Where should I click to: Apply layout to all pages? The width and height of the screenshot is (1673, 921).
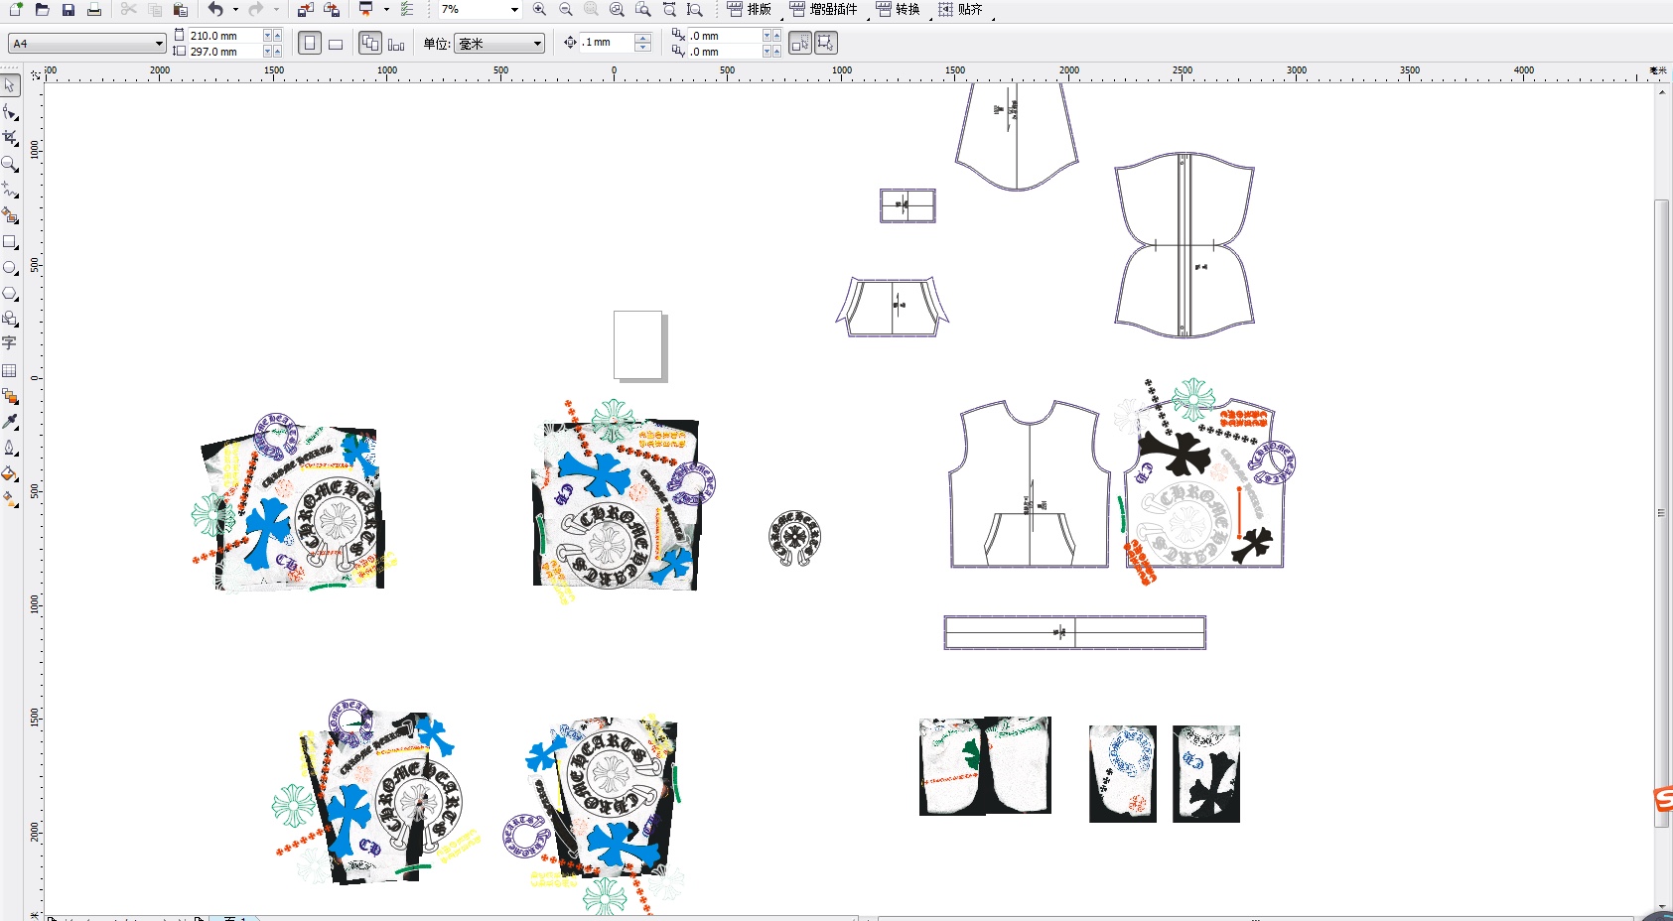370,44
